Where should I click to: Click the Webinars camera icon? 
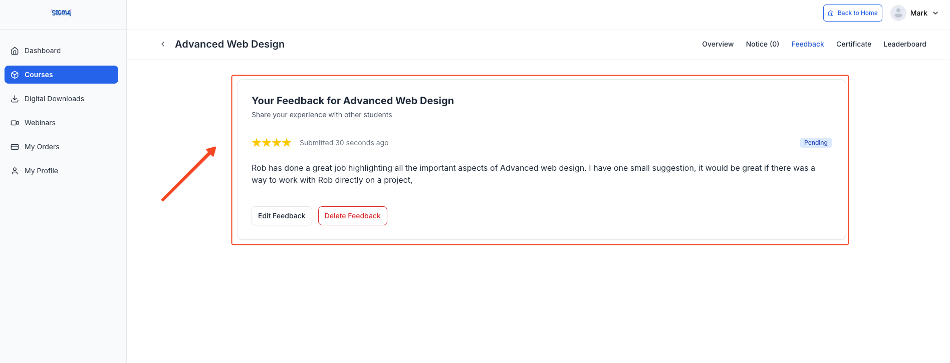coord(15,123)
